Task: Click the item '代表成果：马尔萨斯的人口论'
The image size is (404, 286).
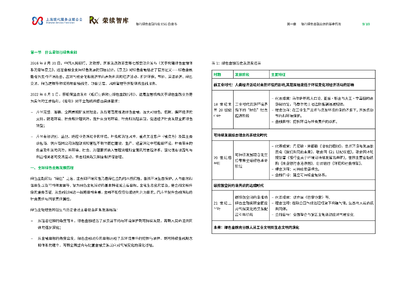Action: tap(322, 102)
